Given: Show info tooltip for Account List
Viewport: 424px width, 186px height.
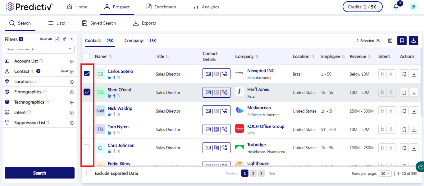Looking at the screenshot, I should point(41,61).
